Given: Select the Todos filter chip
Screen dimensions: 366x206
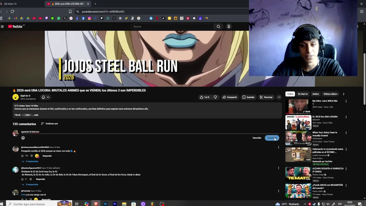Looking at the screenshot, I should [x=290, y=94].
